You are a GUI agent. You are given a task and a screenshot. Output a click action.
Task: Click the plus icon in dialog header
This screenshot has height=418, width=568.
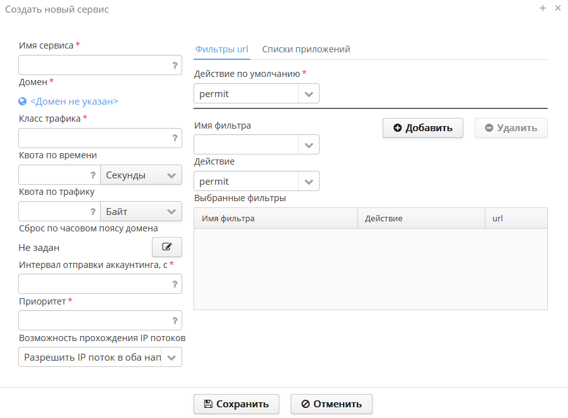[542, 8]
